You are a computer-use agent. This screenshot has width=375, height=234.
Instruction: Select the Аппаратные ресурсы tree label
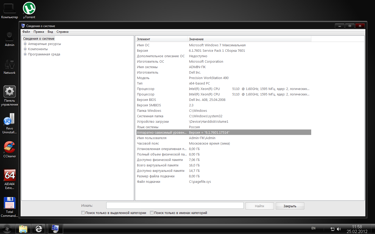[45, 44]
